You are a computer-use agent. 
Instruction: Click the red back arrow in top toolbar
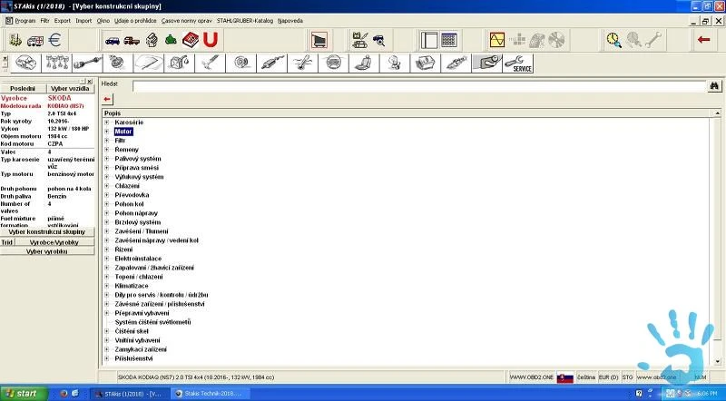[x=703, y=40]
